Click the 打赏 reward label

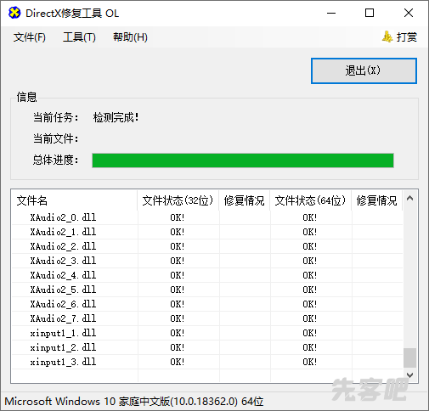(407, 37)
